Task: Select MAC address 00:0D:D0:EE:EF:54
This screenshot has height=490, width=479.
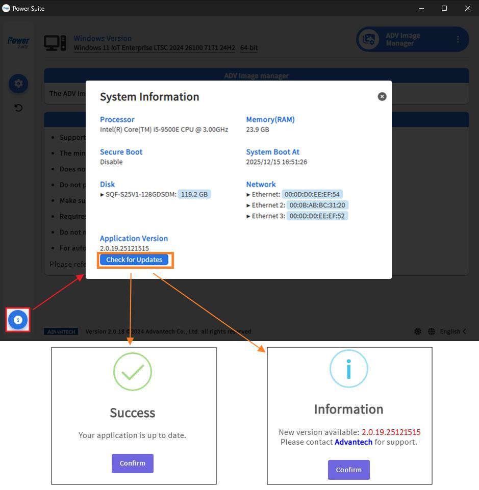Action: pyautogui.click(x=312, y=194)
